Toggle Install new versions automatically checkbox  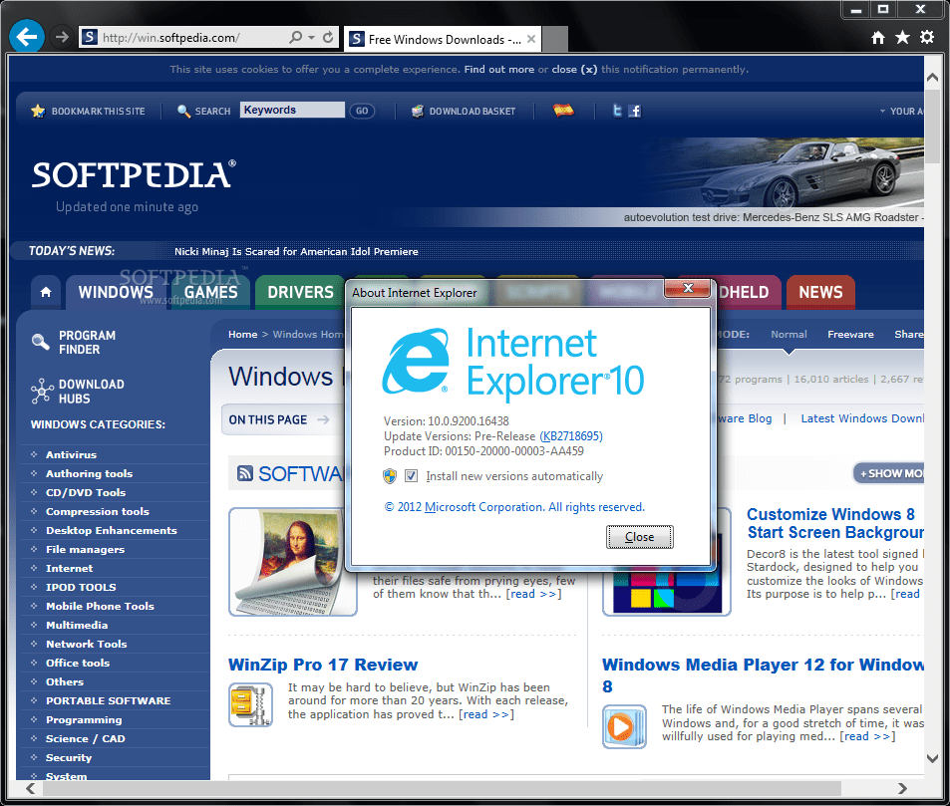point(412,476)
